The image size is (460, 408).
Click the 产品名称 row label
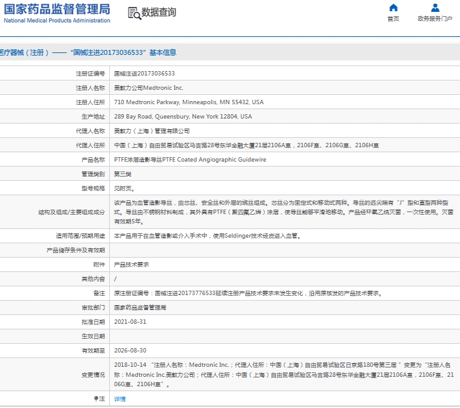coord(93,160)
